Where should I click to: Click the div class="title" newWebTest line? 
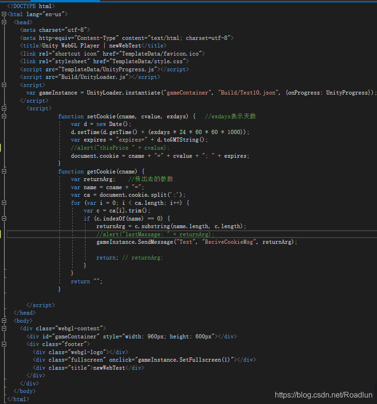pos(88,368)
